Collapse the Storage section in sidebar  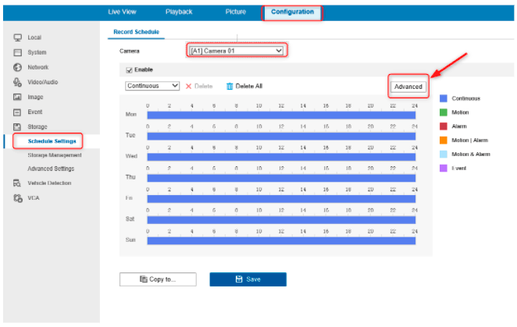[x=37, y=126]
